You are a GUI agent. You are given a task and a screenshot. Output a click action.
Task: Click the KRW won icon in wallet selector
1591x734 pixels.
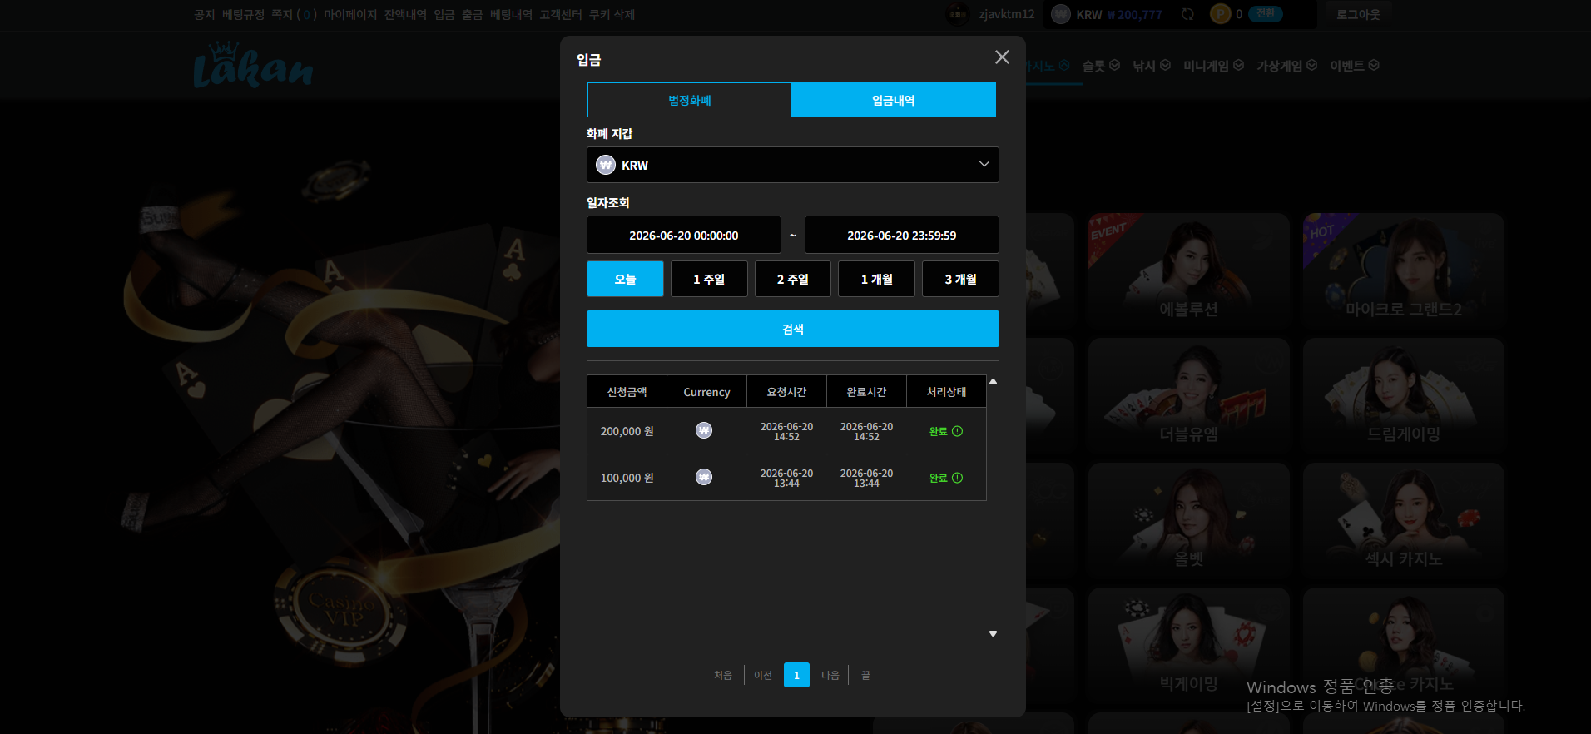[x=606, y=165]
